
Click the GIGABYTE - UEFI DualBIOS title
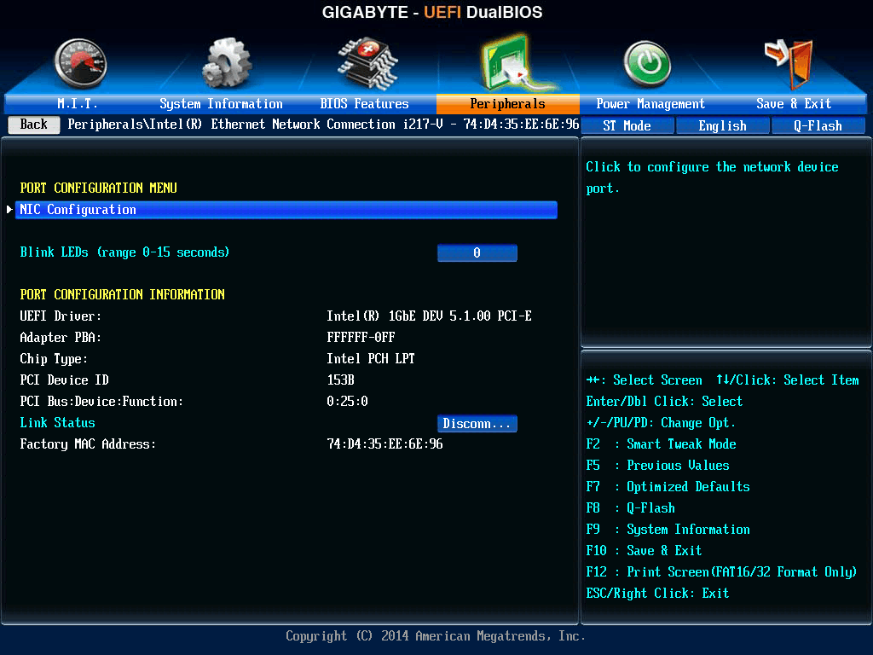(x=432, y=12)
